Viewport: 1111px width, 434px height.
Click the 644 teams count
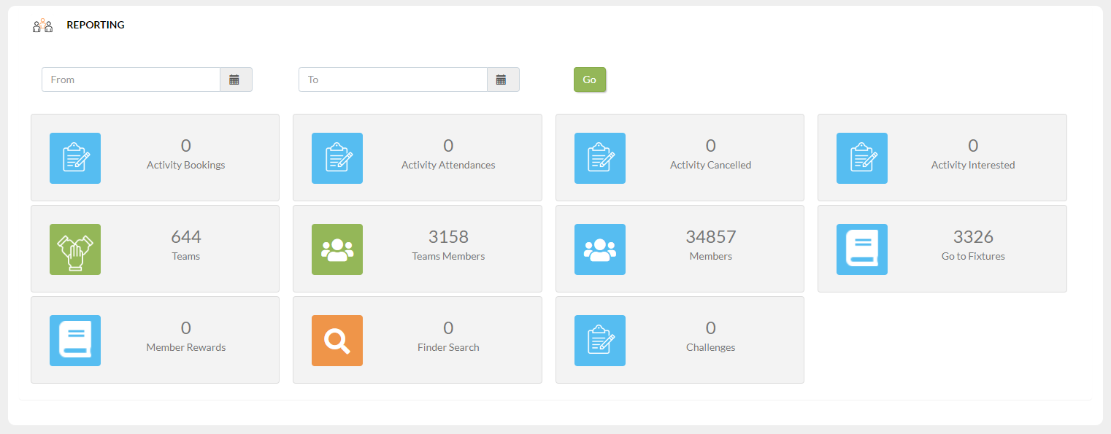coord(186,237)
